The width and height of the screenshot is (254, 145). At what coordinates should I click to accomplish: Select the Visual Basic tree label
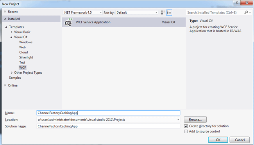pyautogui.click(x=22, y=32)
